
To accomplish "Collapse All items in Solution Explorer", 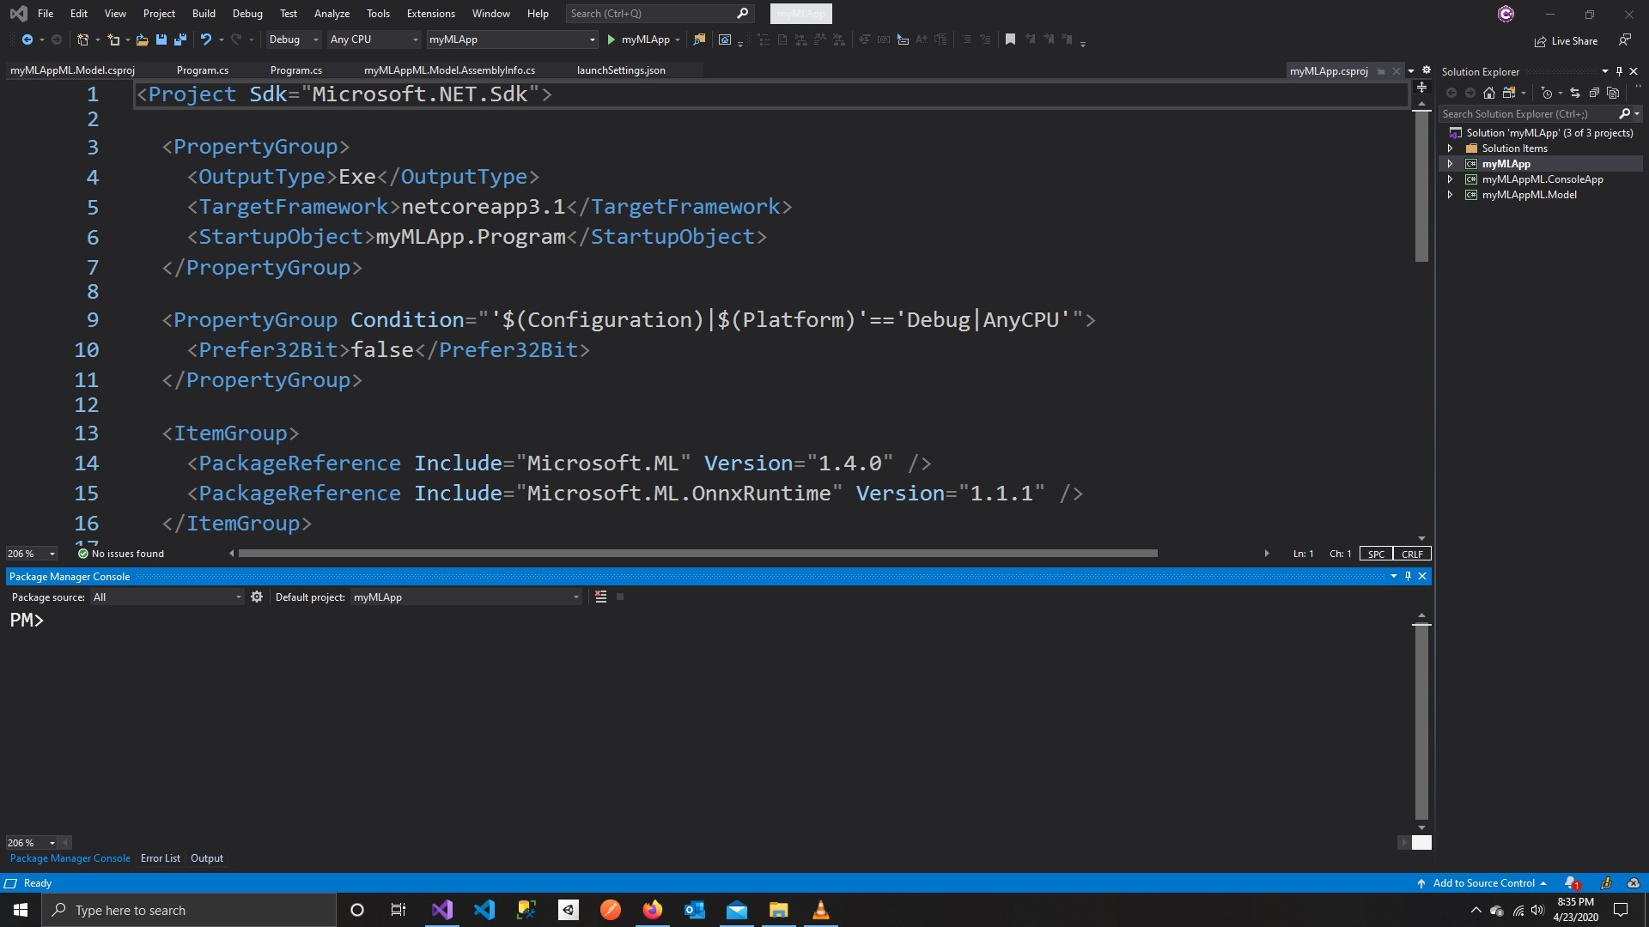I will coord(1595,94).
